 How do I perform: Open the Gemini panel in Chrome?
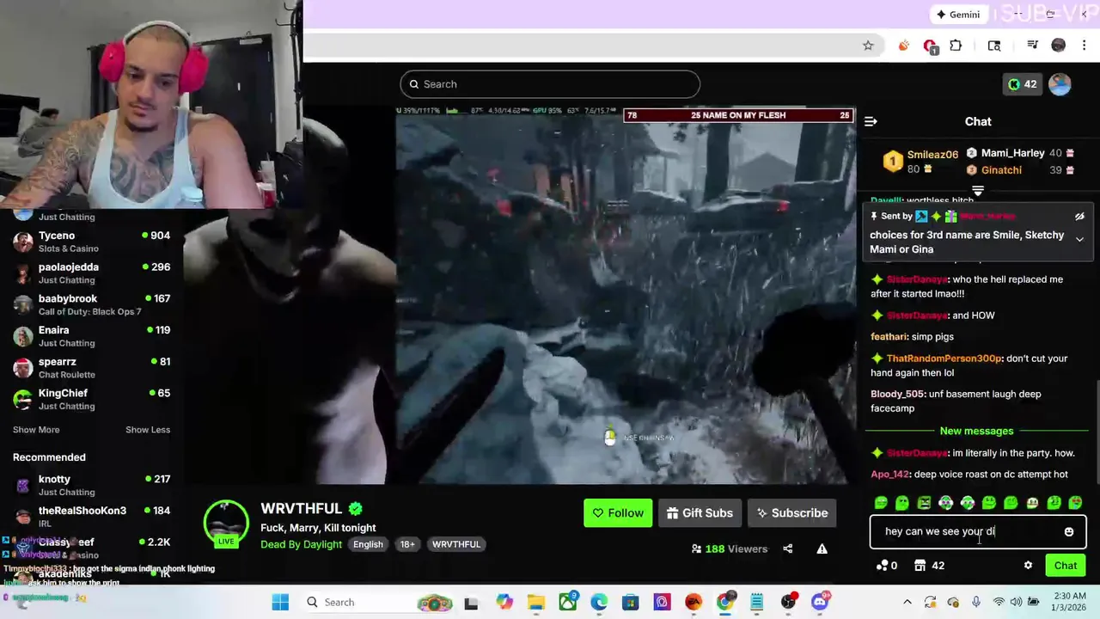(958, 15)
